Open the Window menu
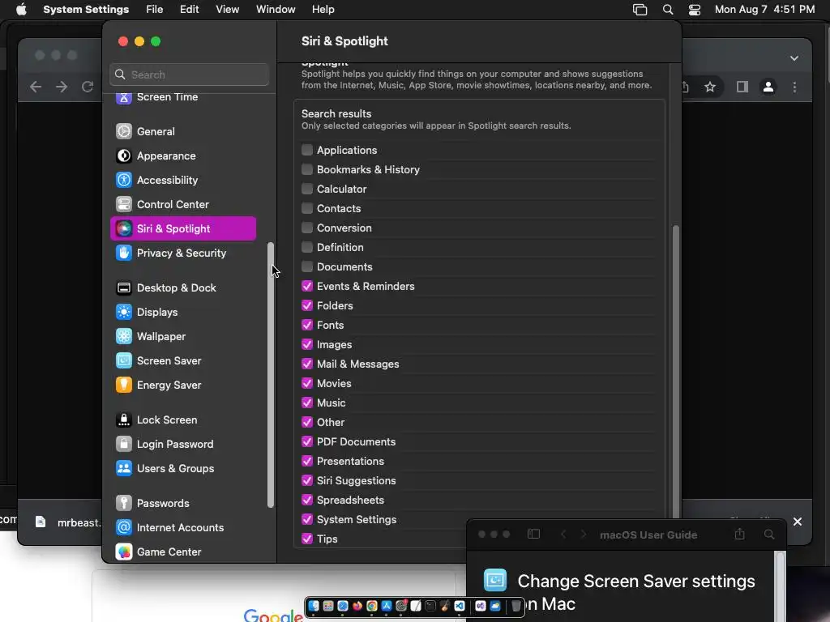 point(276,10)
